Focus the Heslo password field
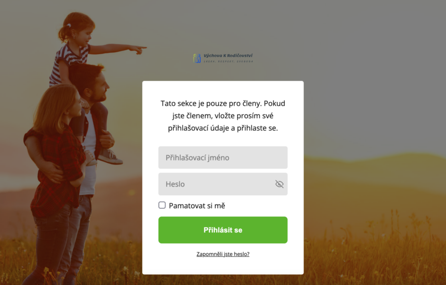The height and width of the screenshot is (285, 446). [223, 184]
